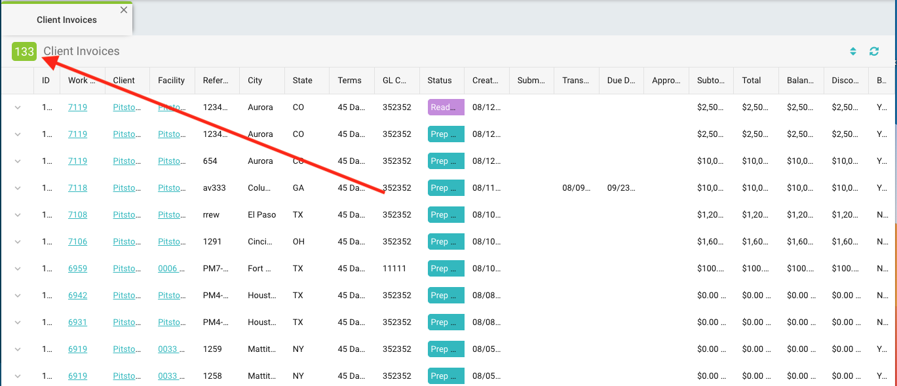The height and width of the screenshot is (386, 897).
Task: Expand the row for work order 6959
Action: click(18, 269)
